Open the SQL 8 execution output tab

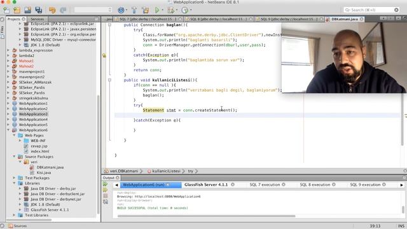[x=315, y=184]
